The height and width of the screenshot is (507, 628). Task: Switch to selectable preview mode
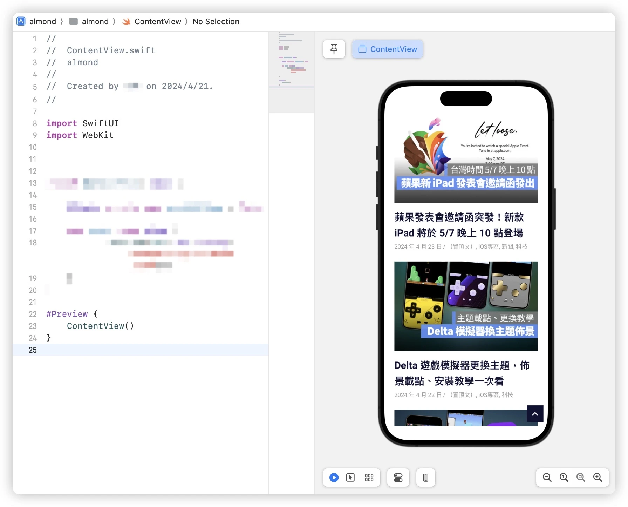[x=350, y=478]
